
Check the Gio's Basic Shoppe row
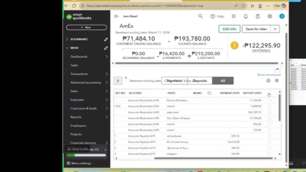tap(269, 118)
